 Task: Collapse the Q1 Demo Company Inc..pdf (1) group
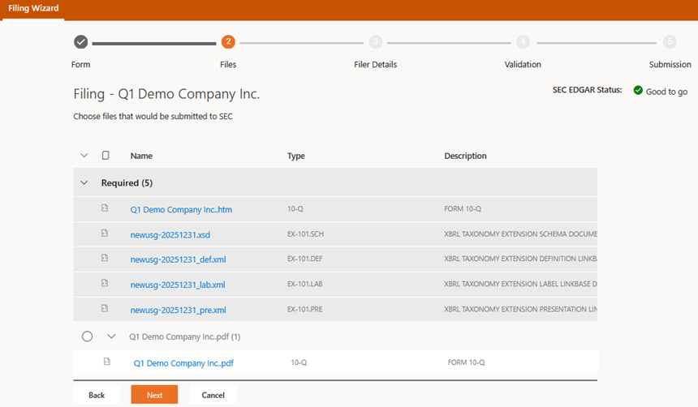click(111, 336)
